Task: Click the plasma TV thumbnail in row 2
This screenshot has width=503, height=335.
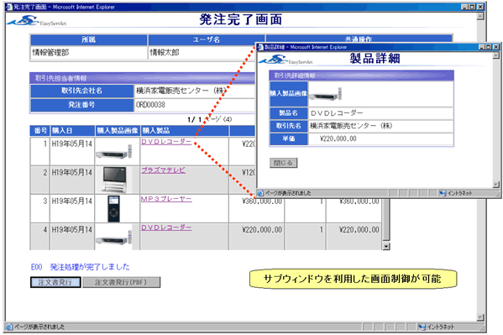Action: 114,180
